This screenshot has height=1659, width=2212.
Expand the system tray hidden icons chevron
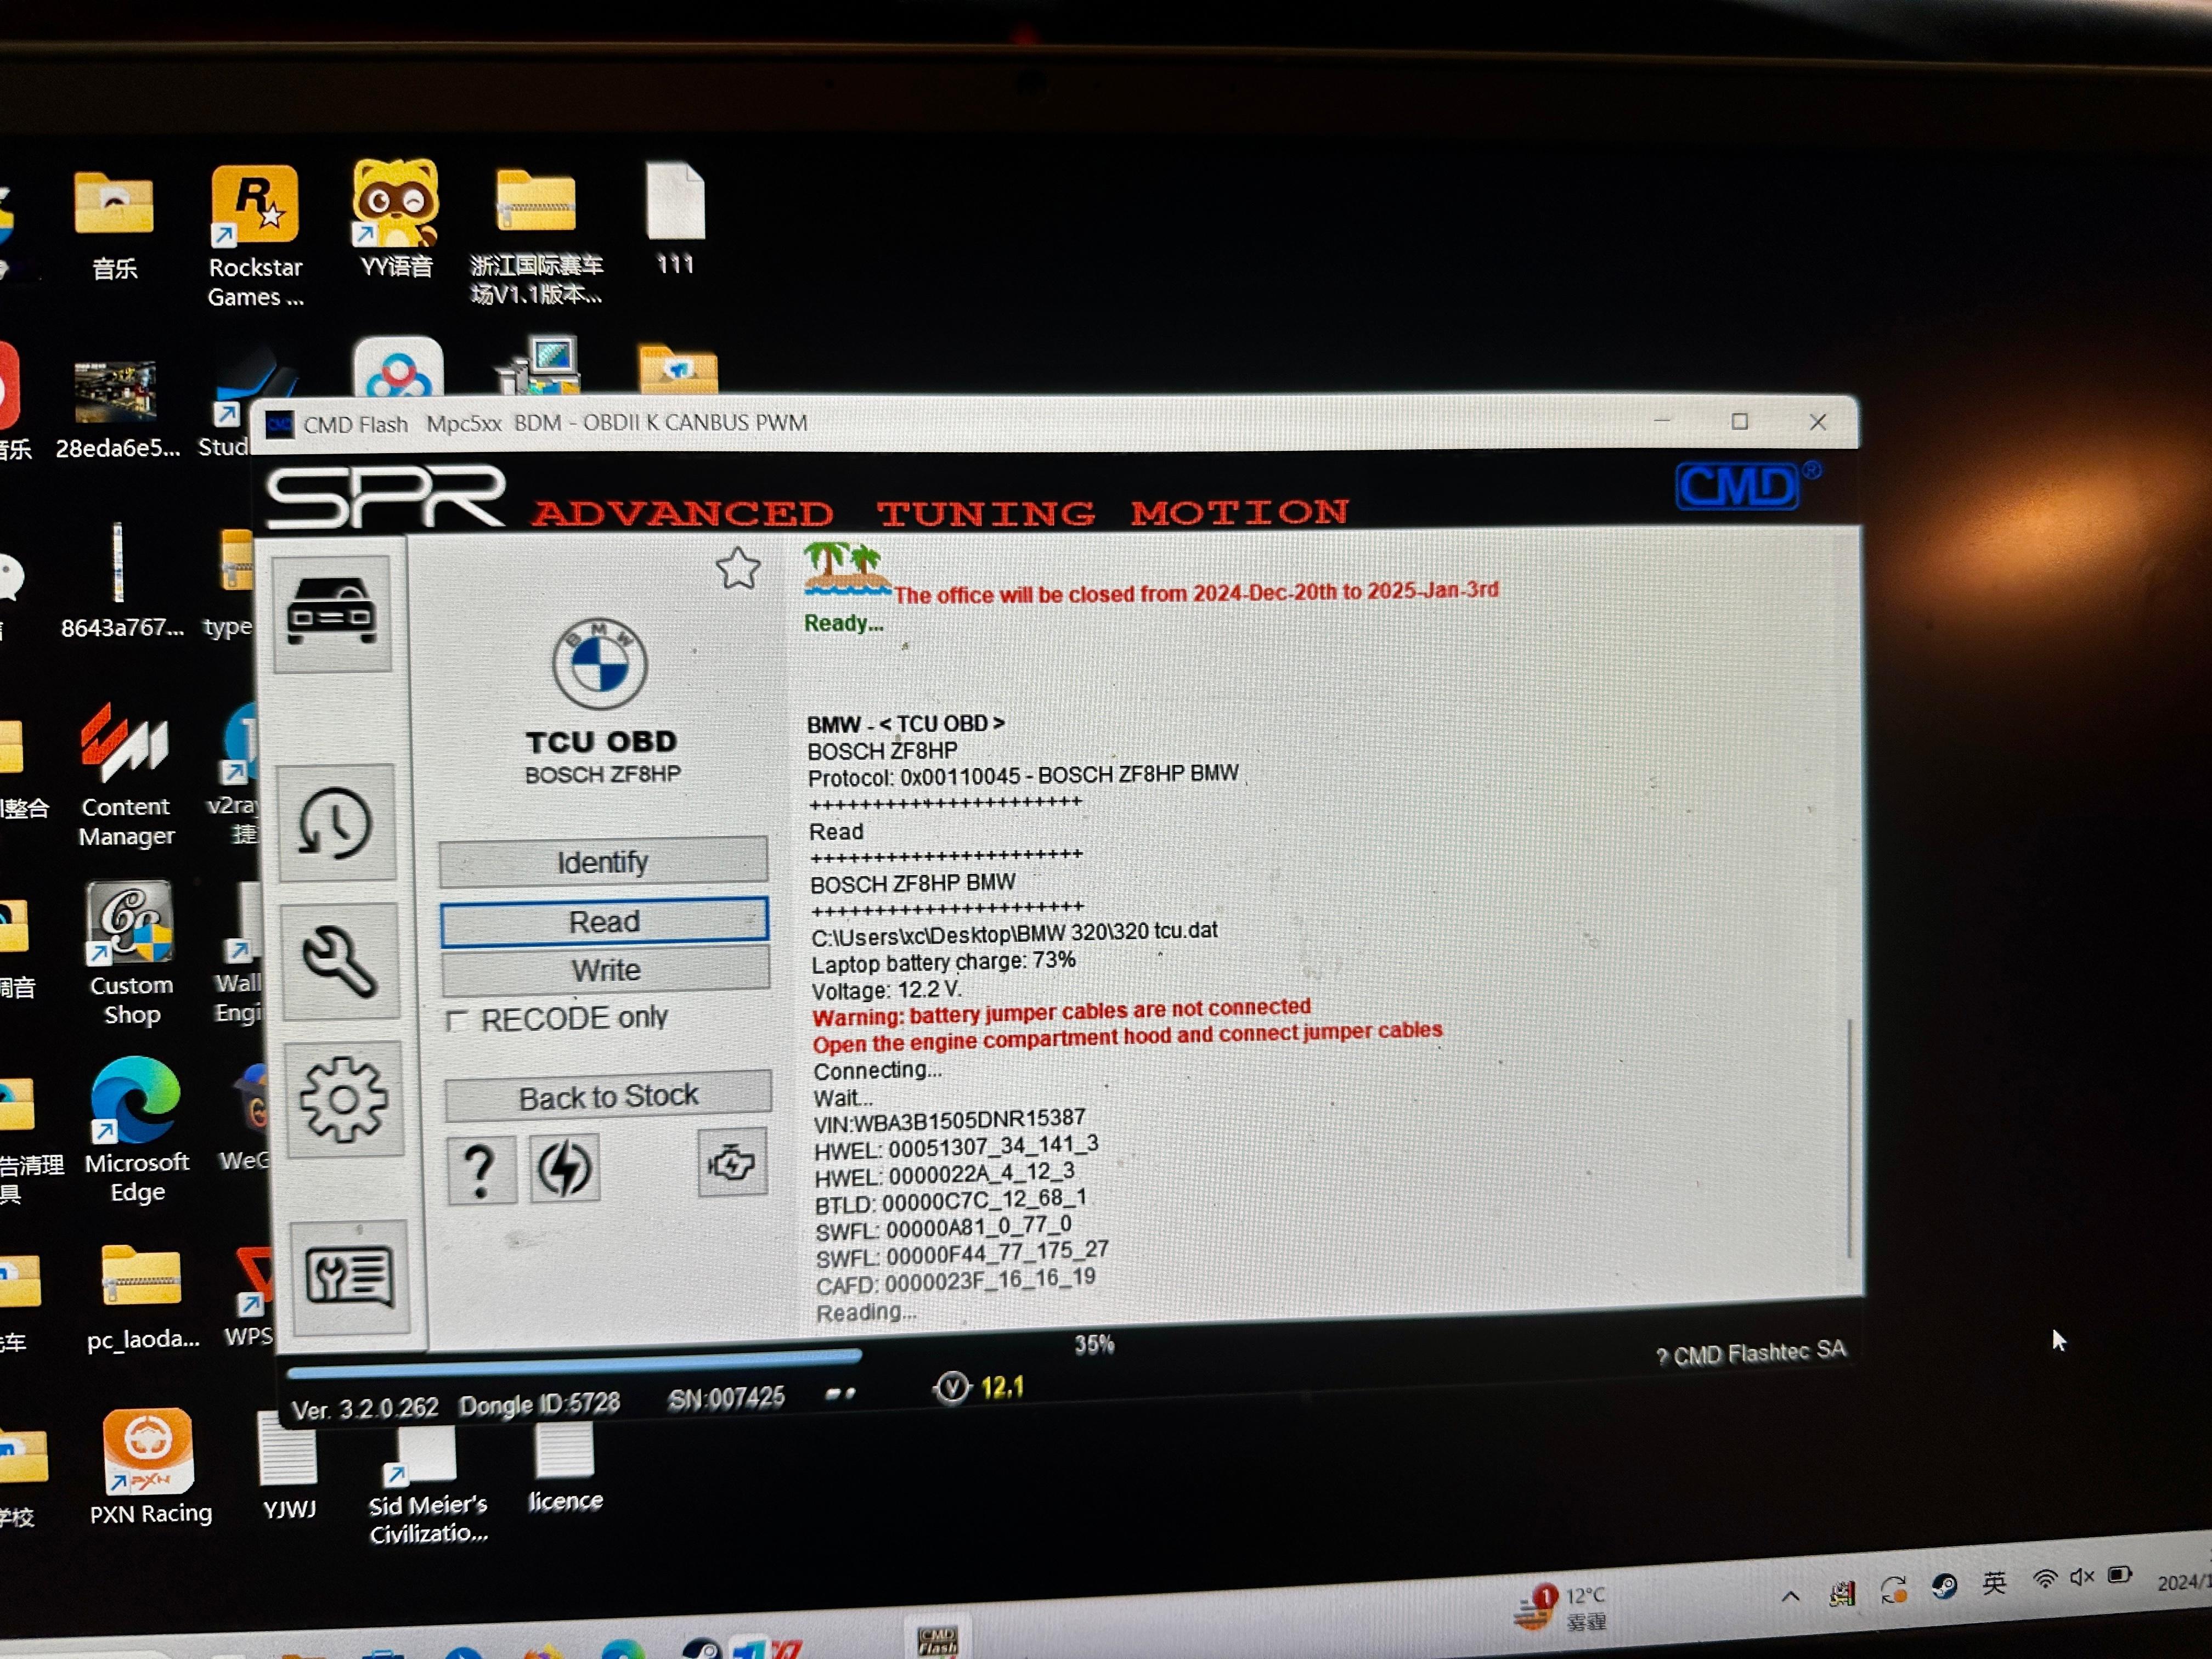[x=1790, y=1596]
